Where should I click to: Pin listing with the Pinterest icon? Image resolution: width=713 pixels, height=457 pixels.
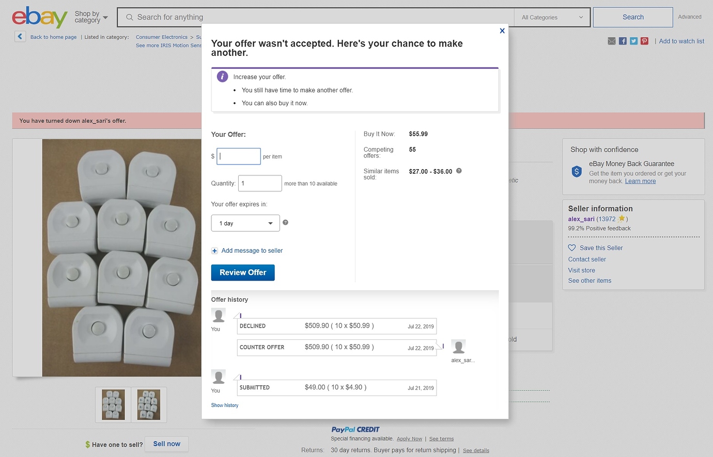pyautogui.click(x=644, y=41)
